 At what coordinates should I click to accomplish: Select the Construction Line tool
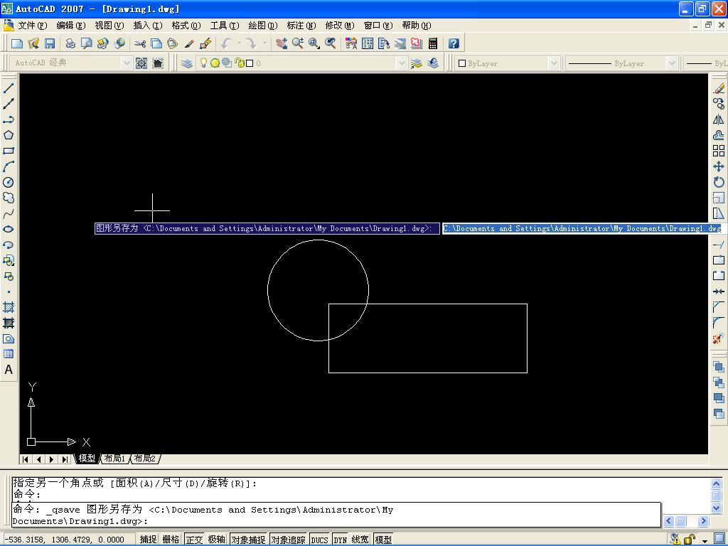point(9,104)
